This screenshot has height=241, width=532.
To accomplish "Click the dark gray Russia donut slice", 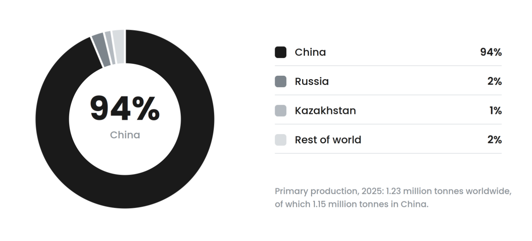I will click(x=100, y=50).
